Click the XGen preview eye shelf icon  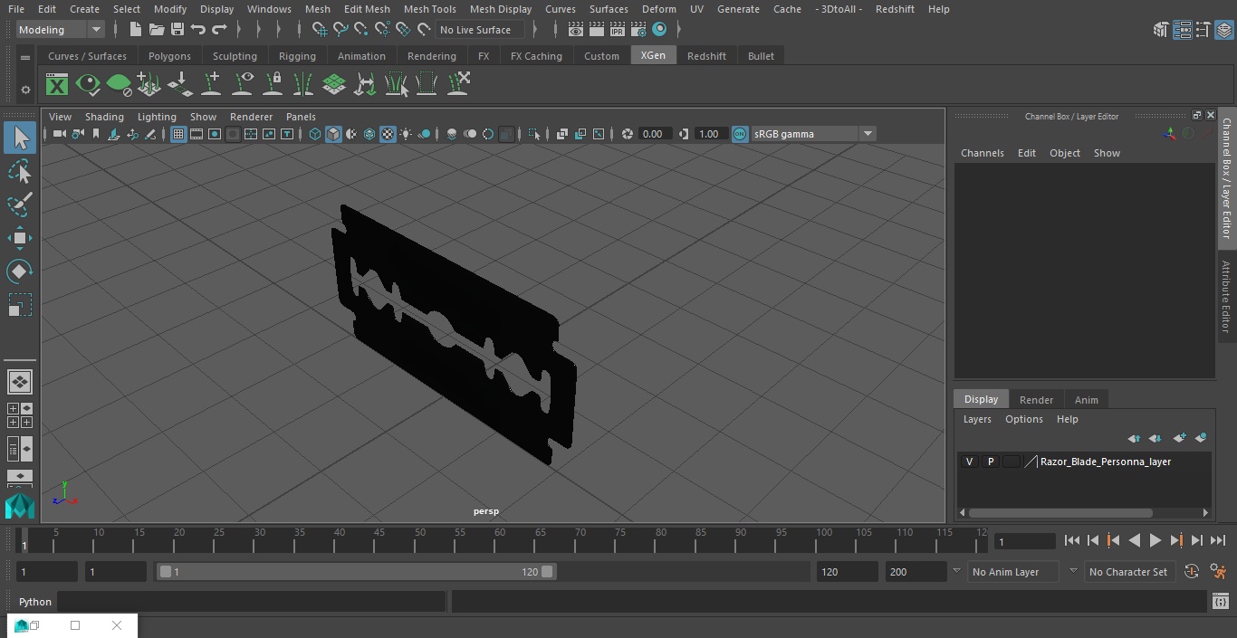point(88,85)
